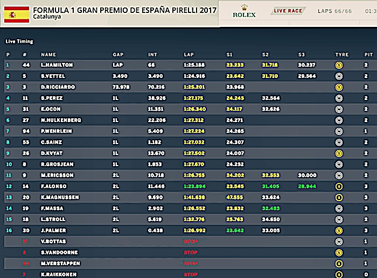Click Alonso's tyre compound icon
Screen dimensions: 377x278
pyautogui.click(x=339, y=186)
